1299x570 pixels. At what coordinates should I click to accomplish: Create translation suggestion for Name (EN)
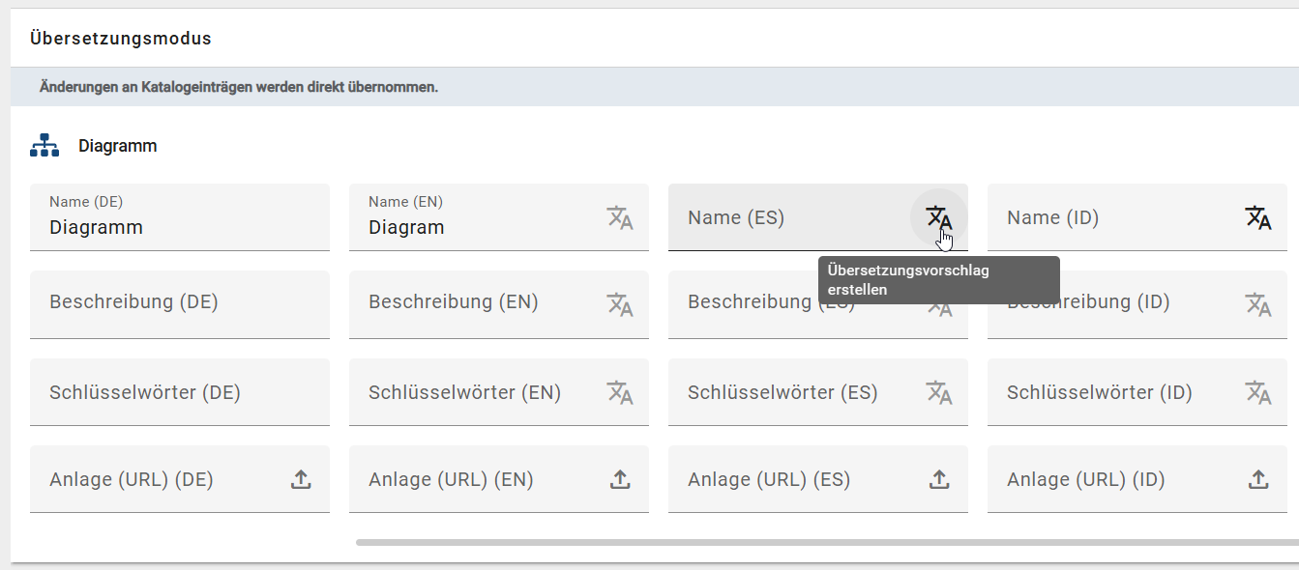[620, 217]
